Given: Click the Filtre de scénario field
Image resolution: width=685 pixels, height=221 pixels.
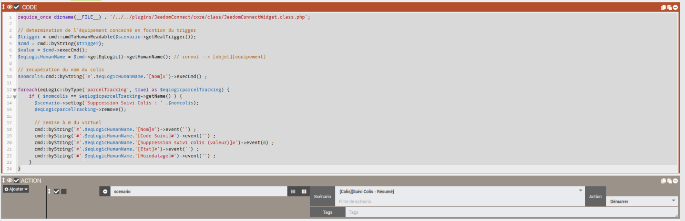Looking at the screenshot, I should [460, 201].
